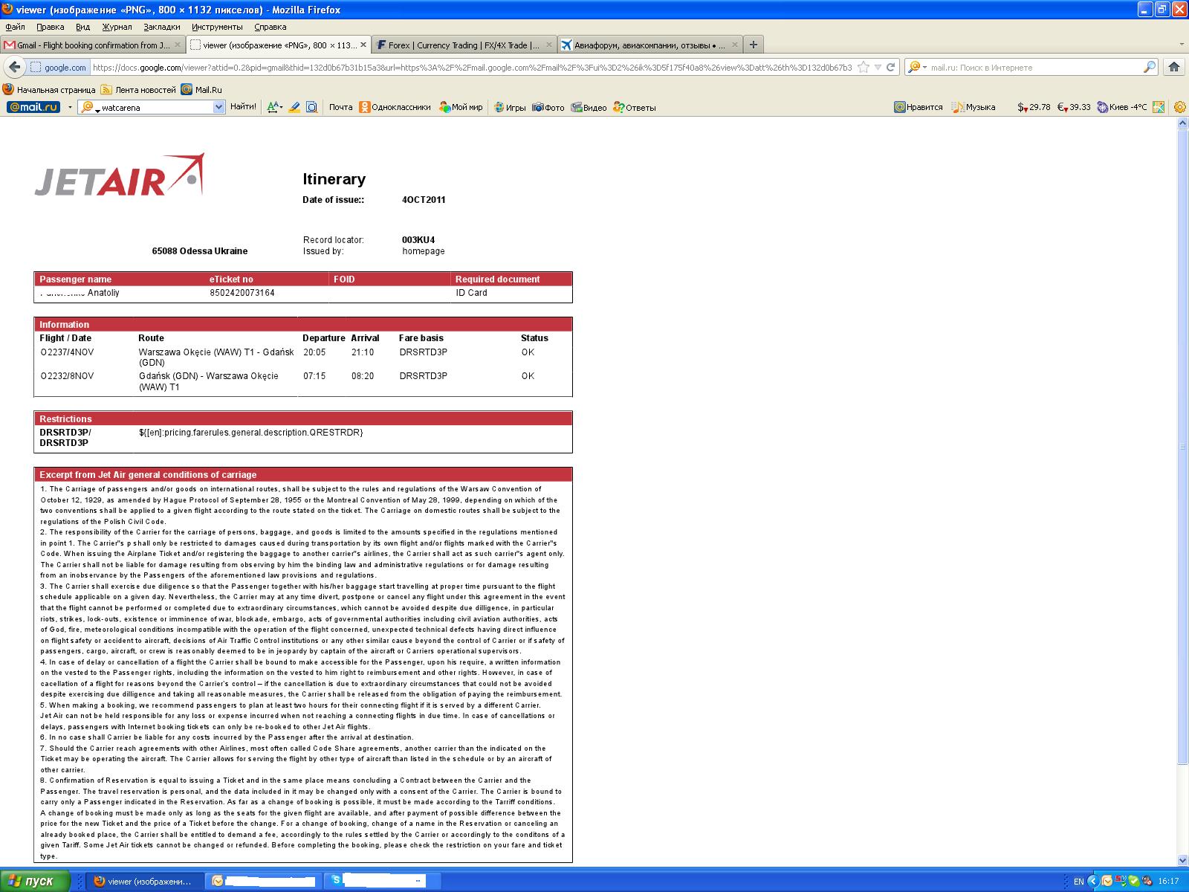Expand the watcarena search field dropdown
The height and width of the screenshot is (892, 1189).
218,107
